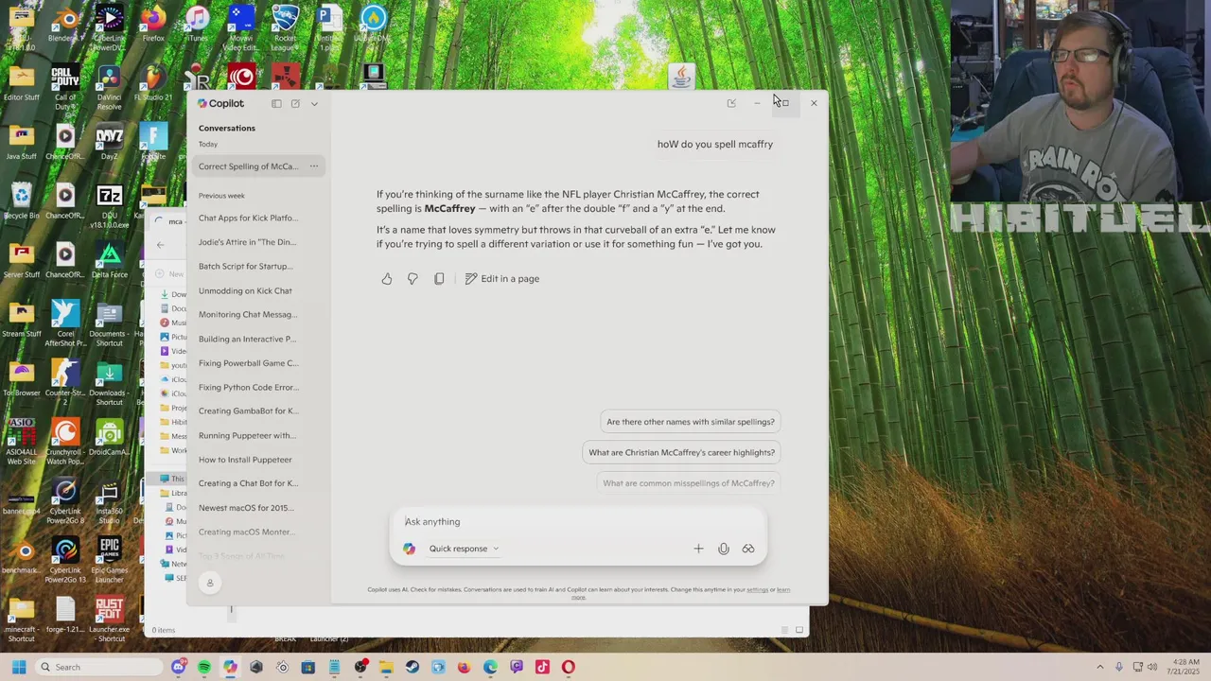Click the taskbar Search box

[x=99, y=667]
